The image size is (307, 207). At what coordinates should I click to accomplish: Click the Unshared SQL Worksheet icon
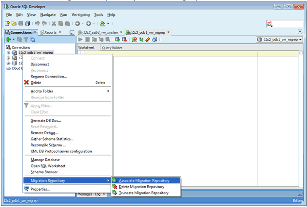[x=134, y=39]
